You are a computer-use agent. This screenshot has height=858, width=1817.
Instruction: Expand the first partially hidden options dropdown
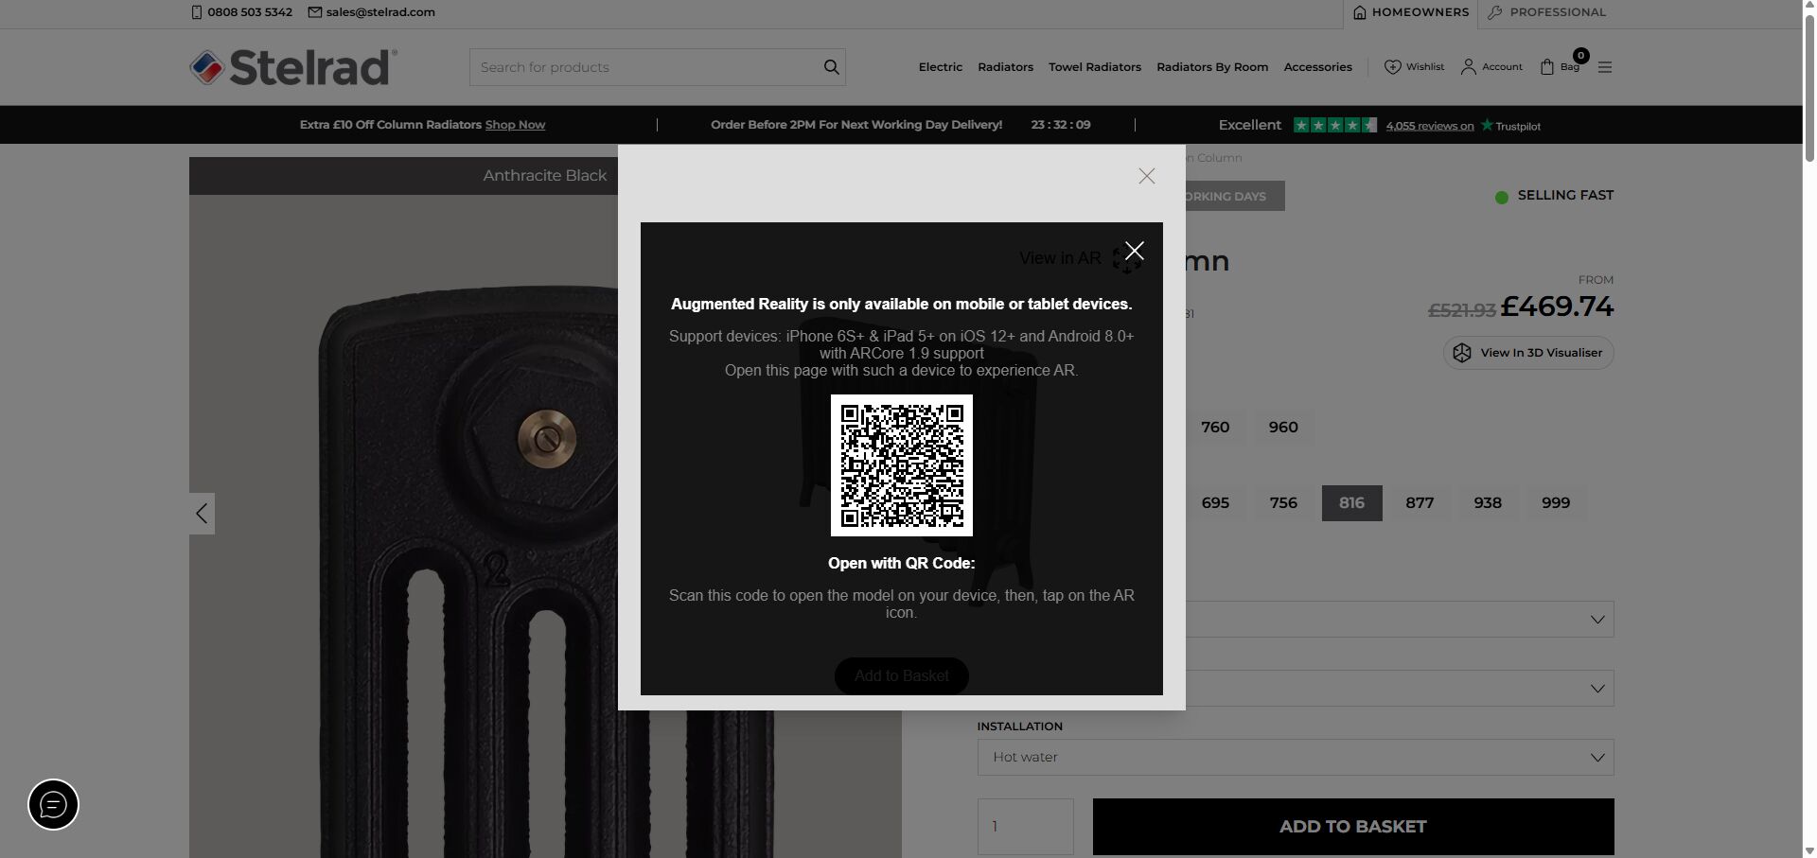1399,620
